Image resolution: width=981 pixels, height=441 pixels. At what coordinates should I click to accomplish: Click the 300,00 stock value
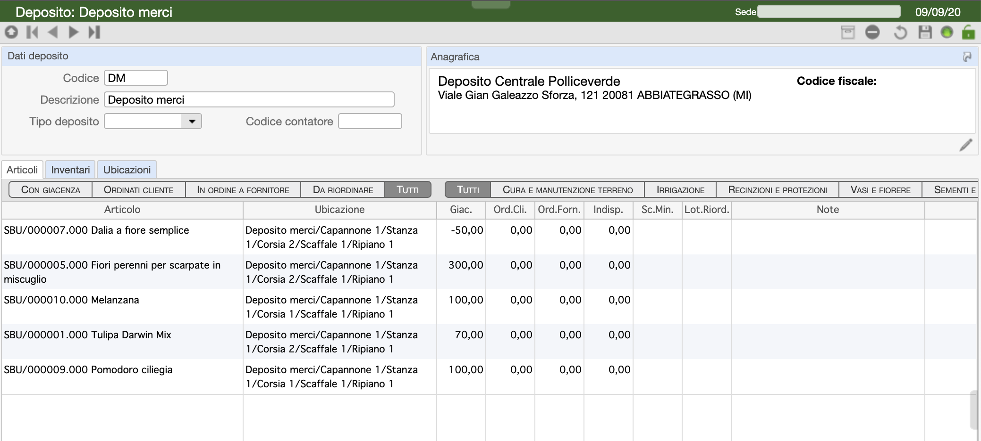[x=466, y=265]
